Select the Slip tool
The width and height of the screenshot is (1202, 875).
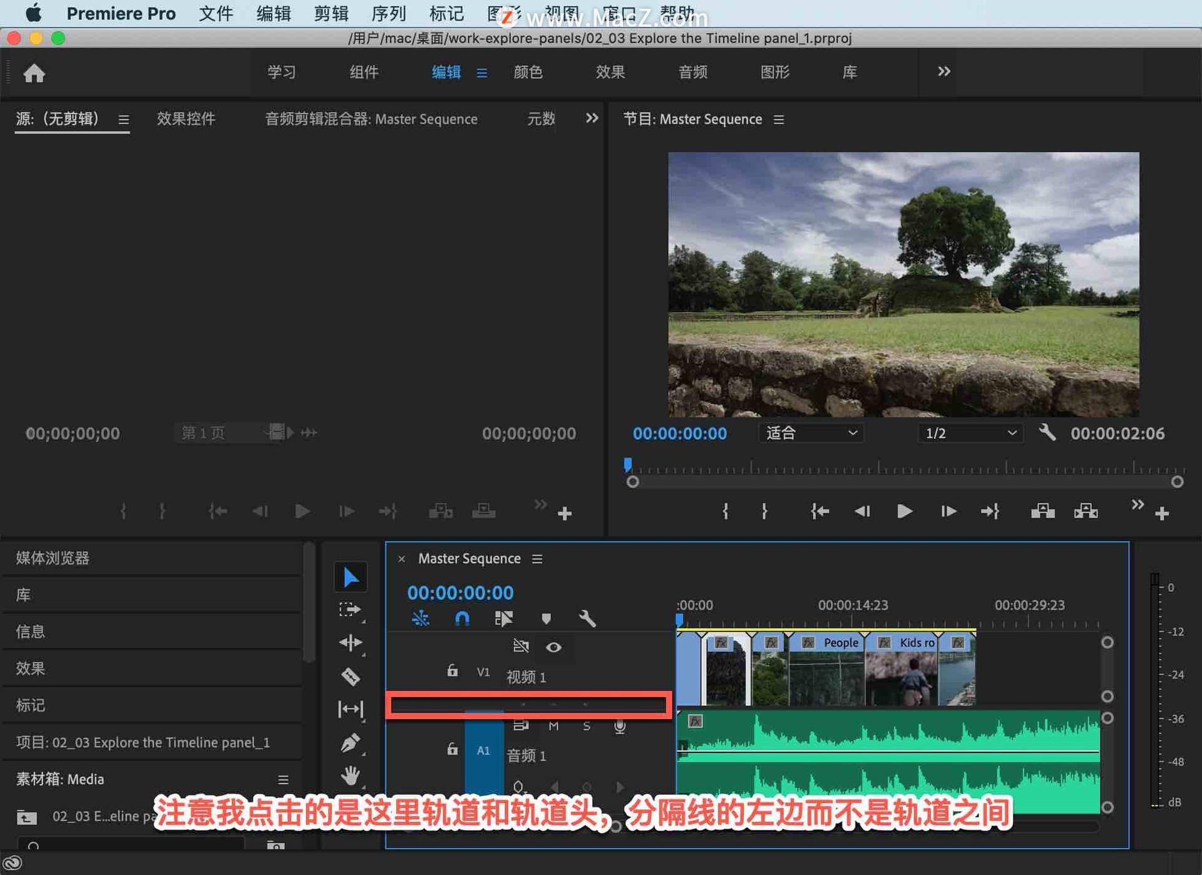click(x=351, y=709)
